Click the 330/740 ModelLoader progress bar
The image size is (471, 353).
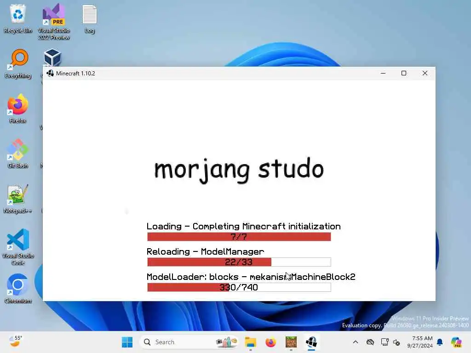(x=239, y=287)
